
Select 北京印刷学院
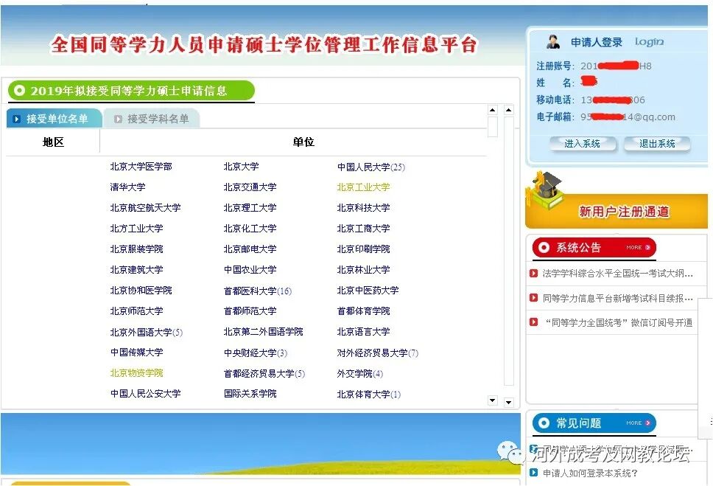click(363, 249)
